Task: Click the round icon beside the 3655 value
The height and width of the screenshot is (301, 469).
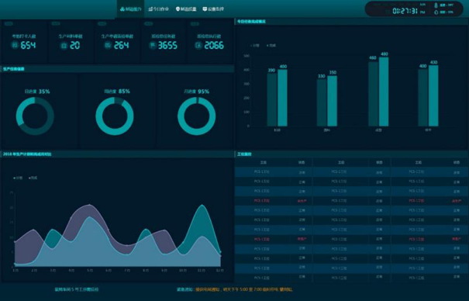Action: point(153,45)
